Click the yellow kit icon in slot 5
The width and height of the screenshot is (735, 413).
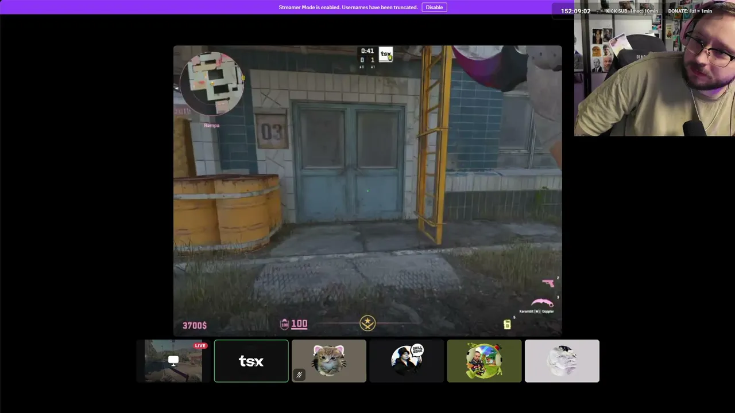coord(507,325)
